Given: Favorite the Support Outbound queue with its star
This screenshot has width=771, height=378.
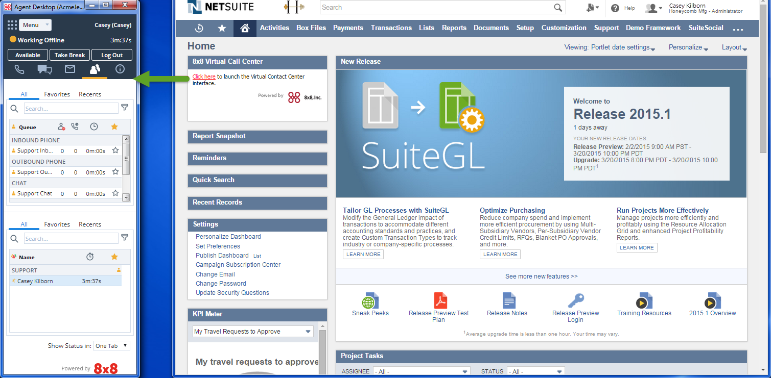Looking at the screenshot, I should pyautogui.click(x=115, y=172).
